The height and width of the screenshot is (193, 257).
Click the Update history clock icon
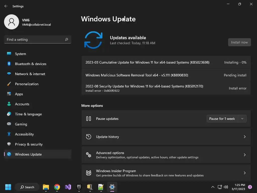(89, 136)
